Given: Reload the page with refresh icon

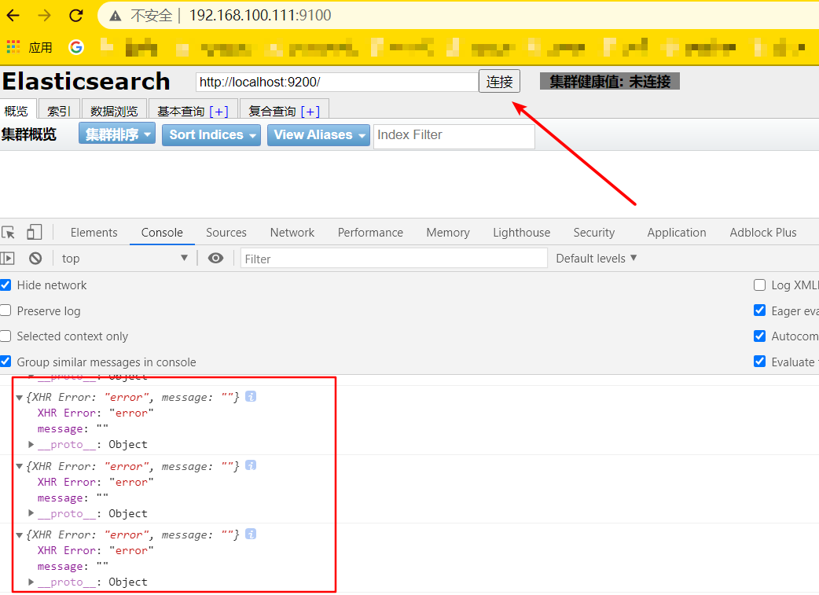Looking at the screenshot, I should point(76,16).
